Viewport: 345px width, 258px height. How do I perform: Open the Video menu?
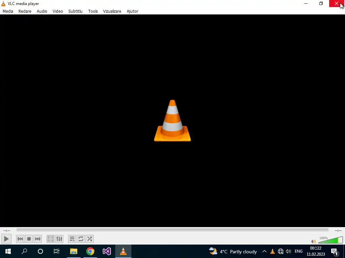click(58, 11)
